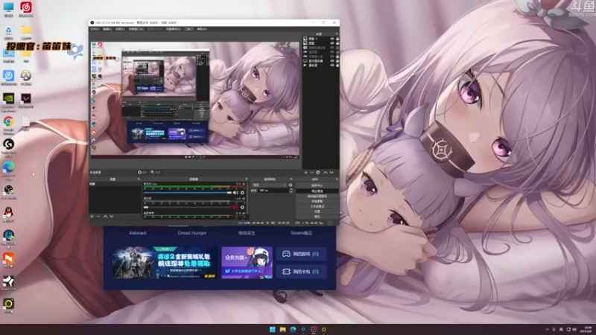The image size is (596, 335).
Task: Open 我的卡包 (0) in the background window
Action: click(302, 272)
